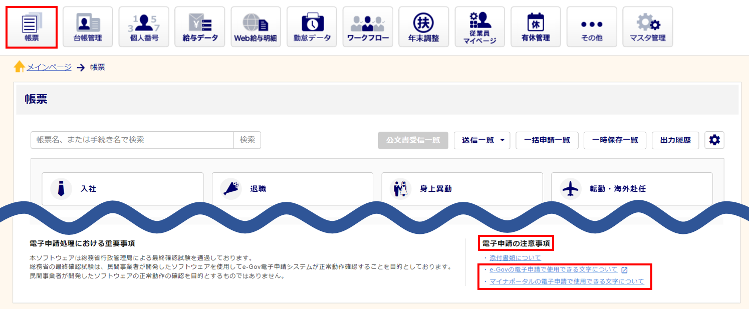Click external link icon beside e-Gov link

coord(624,270)
